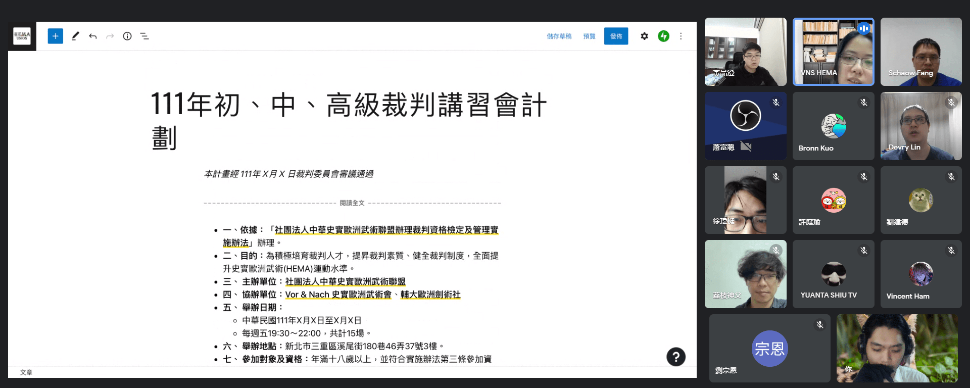This screenshot has width=970, height=388.
Task: Undo the last edit
Action: (x=93, y=36)
